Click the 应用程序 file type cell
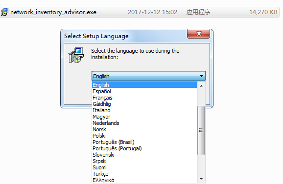 point(198,12)
